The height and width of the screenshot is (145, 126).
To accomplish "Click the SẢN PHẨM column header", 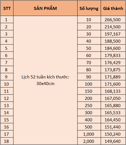I will click(45, 8).
